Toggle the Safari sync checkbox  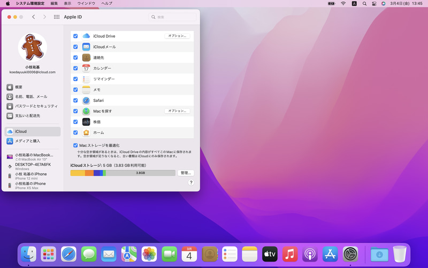(75, 100)
